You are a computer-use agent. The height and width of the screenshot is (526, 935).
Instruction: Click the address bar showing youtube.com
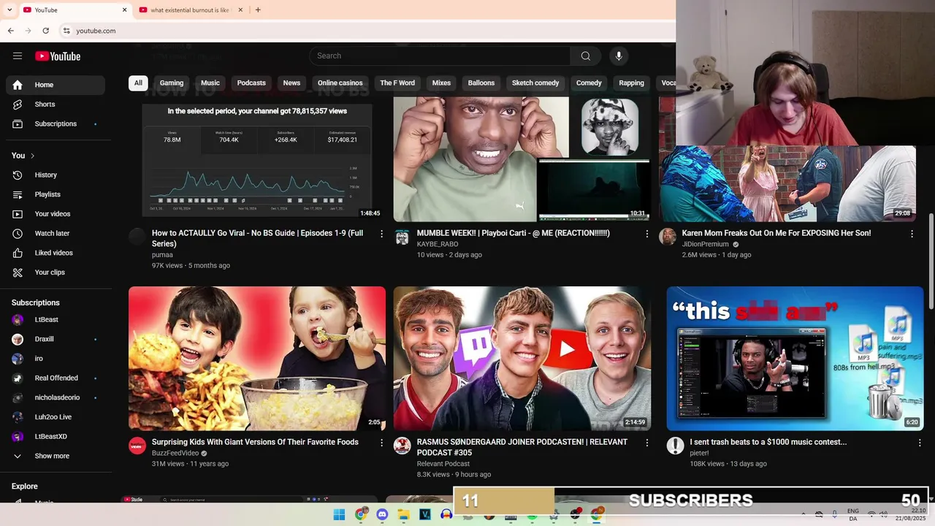[365, 31]
